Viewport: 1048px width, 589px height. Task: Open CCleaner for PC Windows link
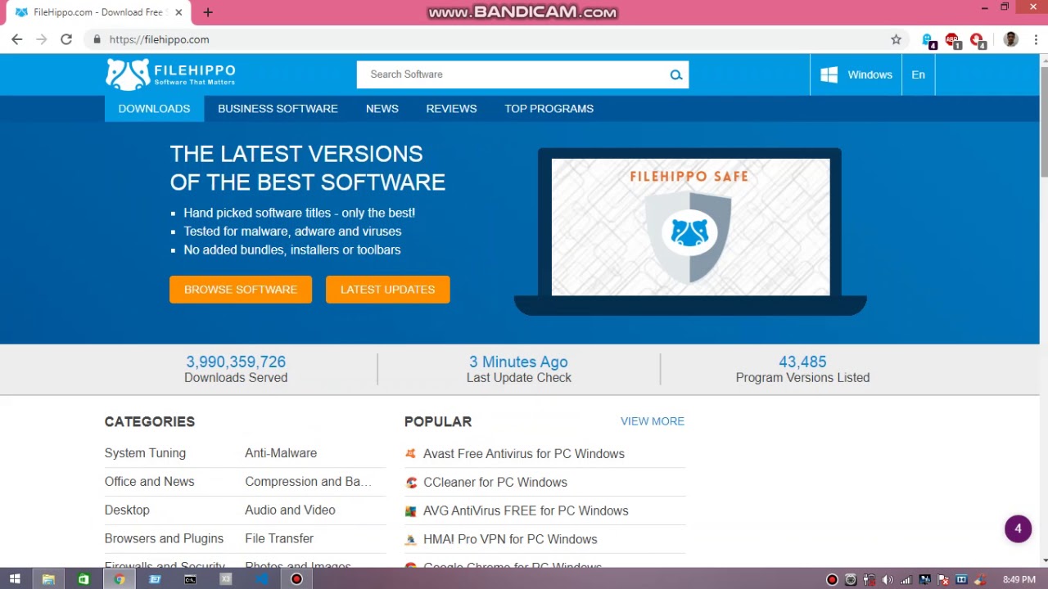(495, 482)
